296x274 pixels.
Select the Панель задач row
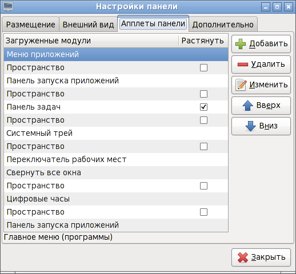coord(116,107)
